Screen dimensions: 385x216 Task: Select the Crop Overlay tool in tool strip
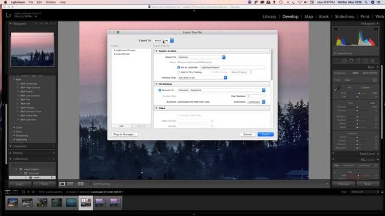337,61
